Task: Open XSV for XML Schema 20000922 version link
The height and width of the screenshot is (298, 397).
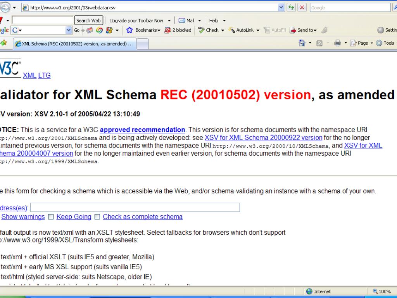Action: pos(263,138)
